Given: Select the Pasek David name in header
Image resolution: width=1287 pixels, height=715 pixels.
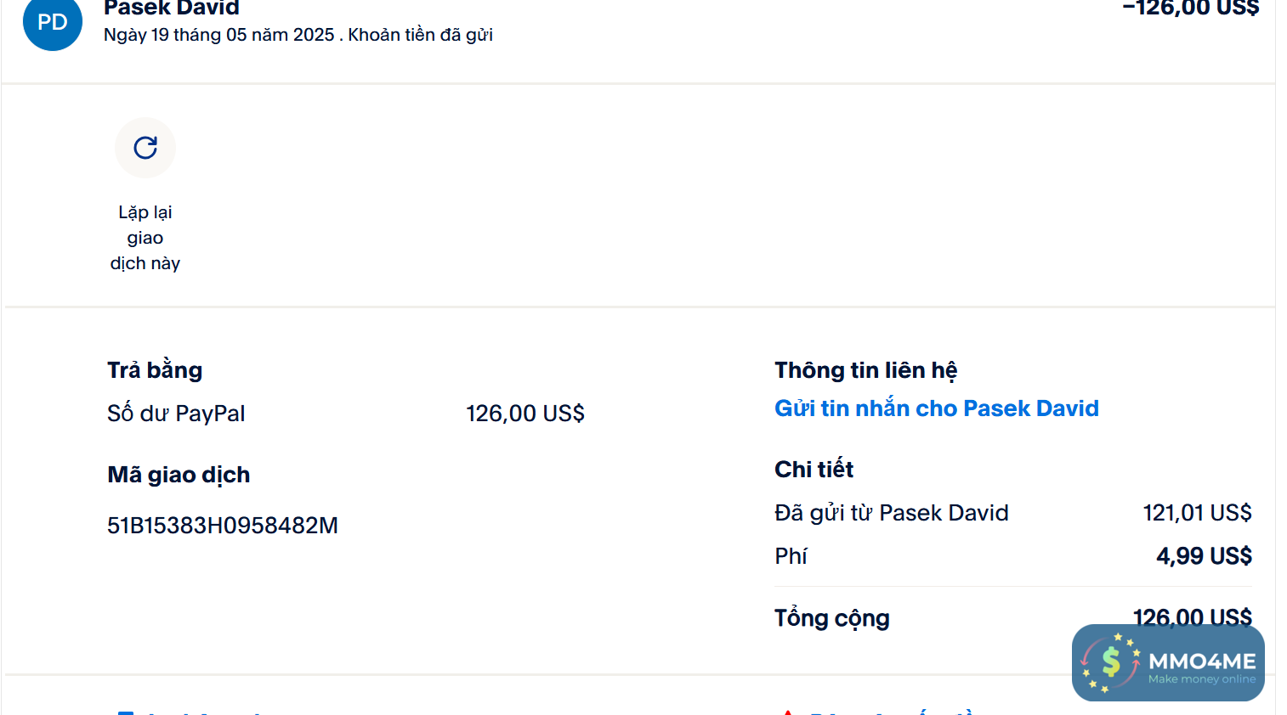Looking at the screenshot, I should coord(172,8).
